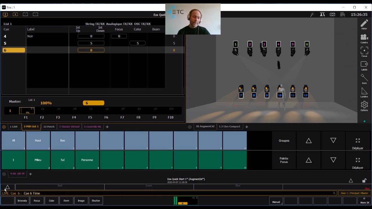Click the crossed-beams icon in top bar

322,15
